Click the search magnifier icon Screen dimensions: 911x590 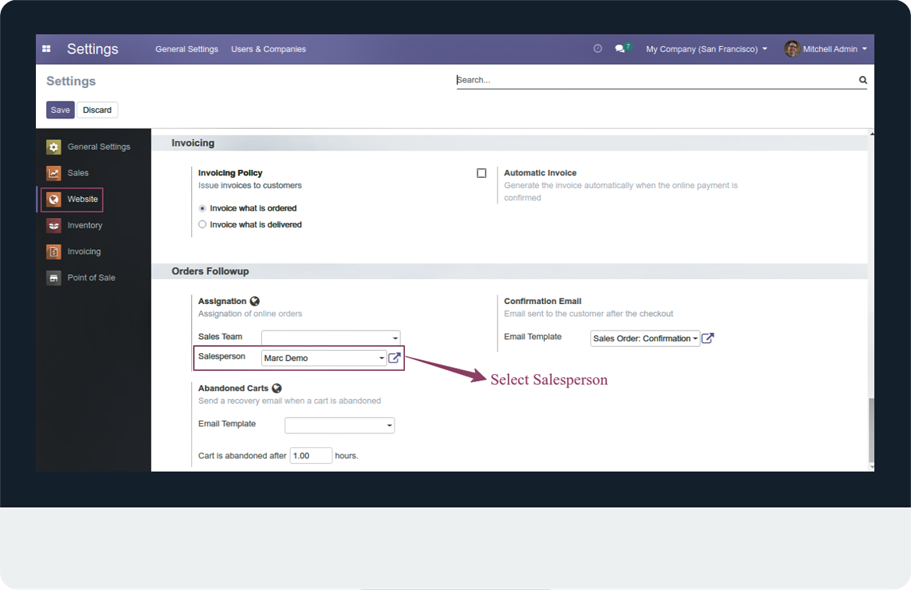pos(863,80)
